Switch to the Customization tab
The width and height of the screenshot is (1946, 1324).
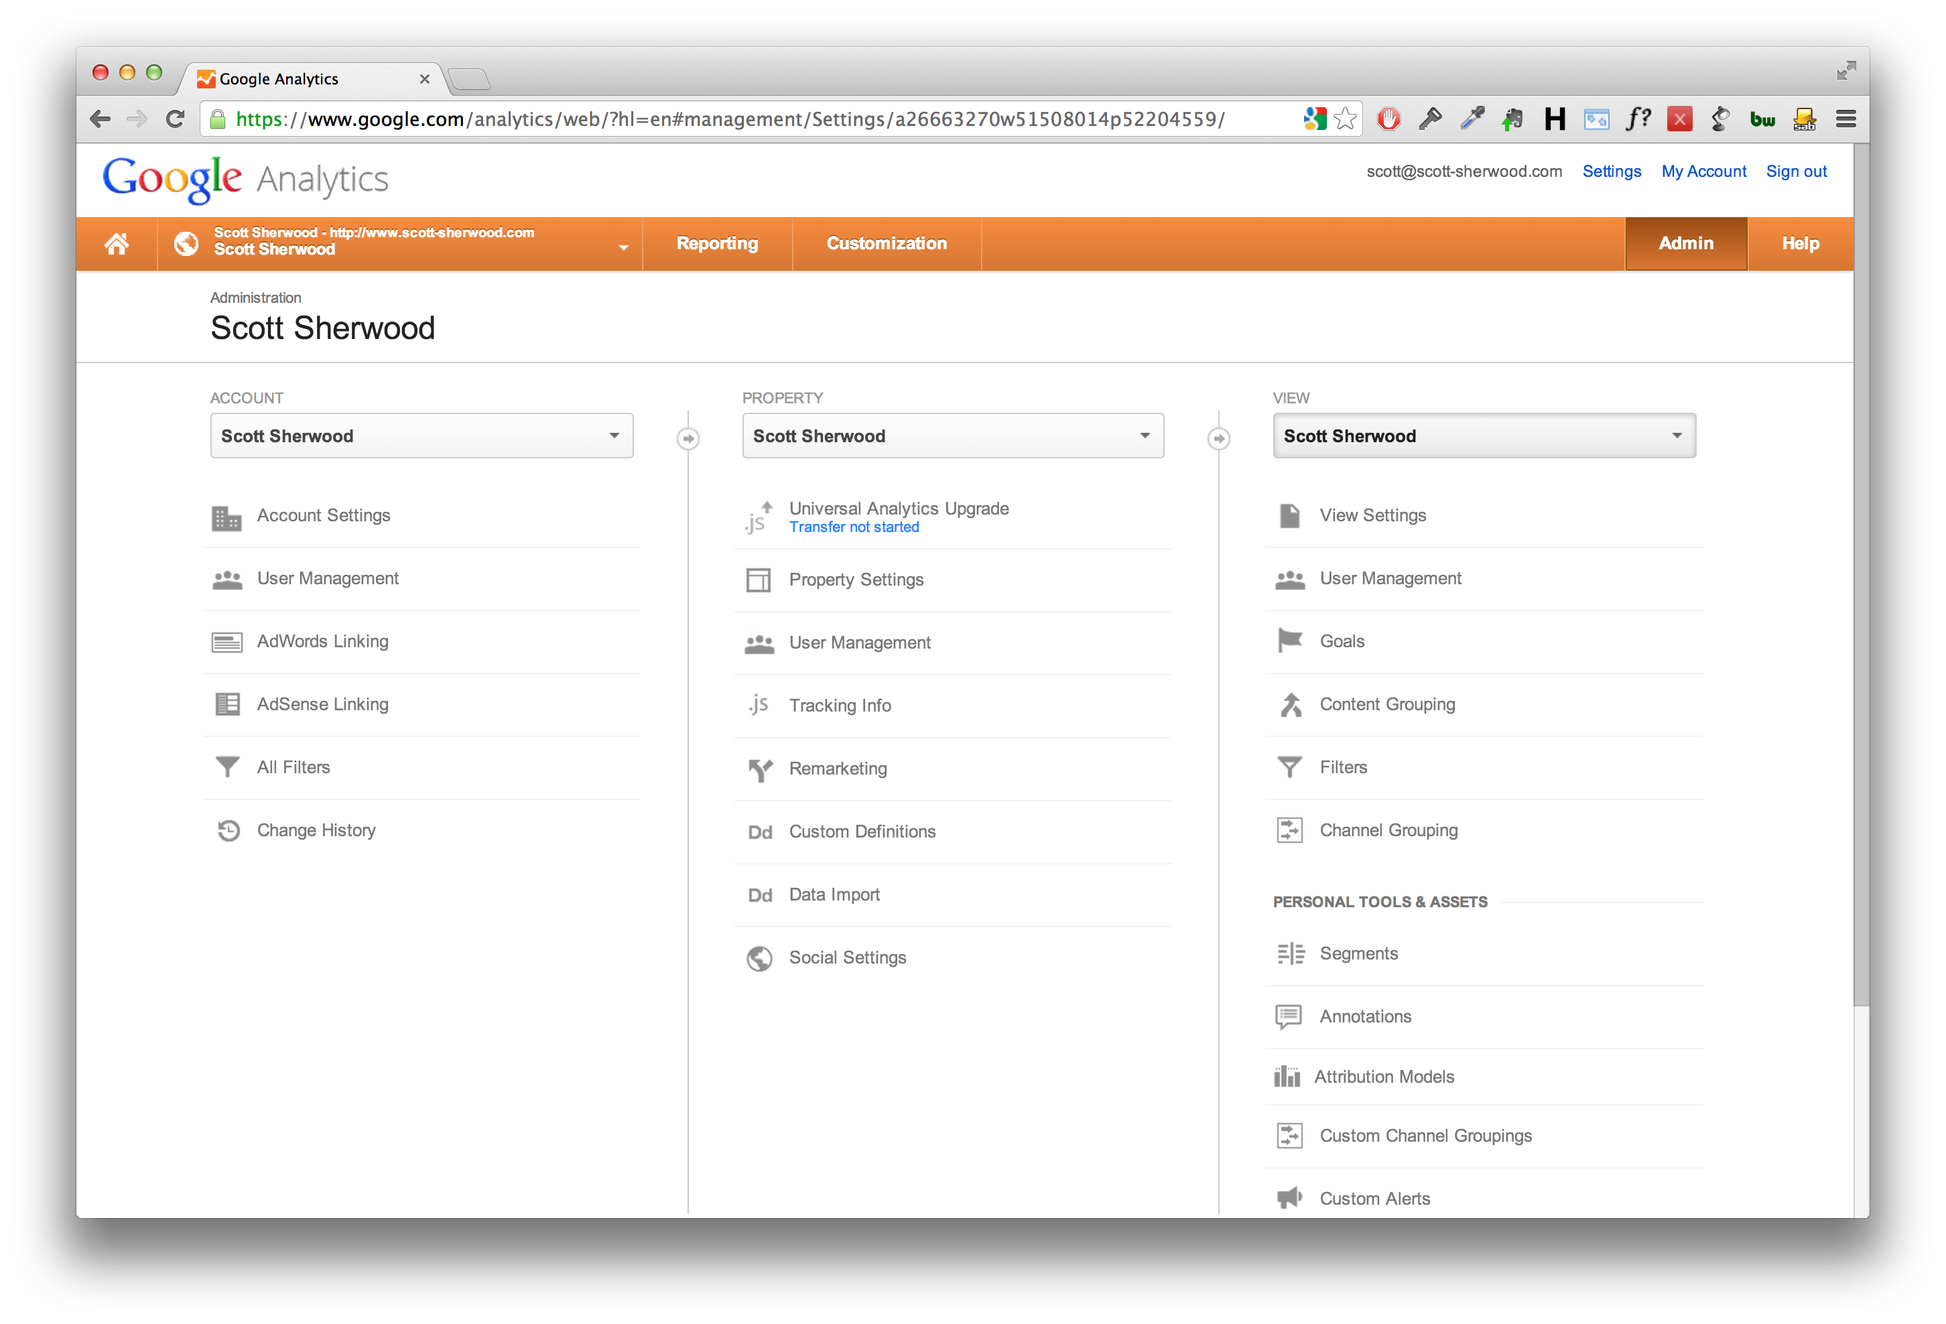point(887,244)
